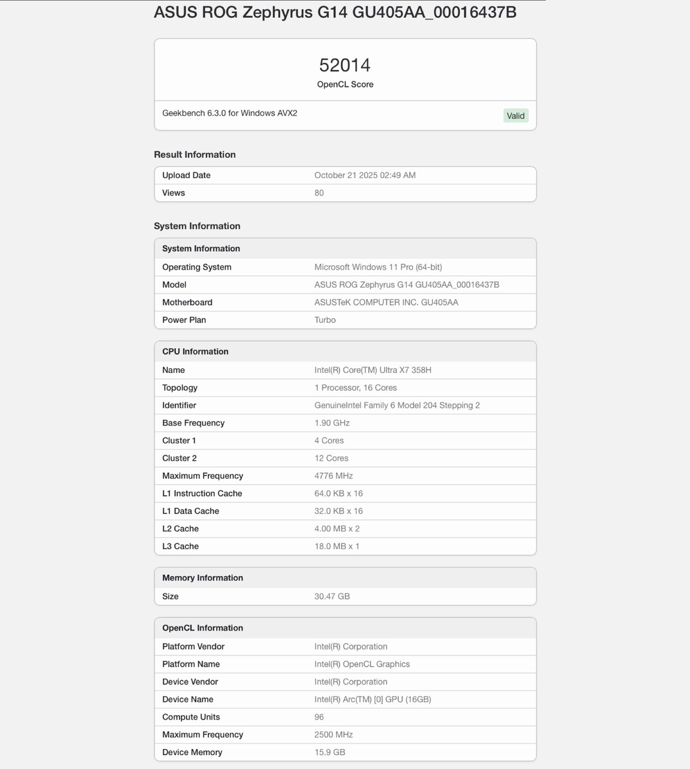Screen dimensions: 690x769
Task: Click the Intel Arc GPU (16GB) device name
Action: (x=373, y=700)
